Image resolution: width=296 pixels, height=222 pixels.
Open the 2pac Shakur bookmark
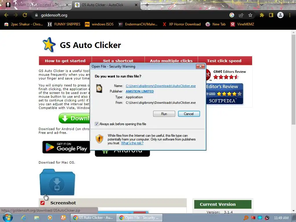(x=24, y=24)
